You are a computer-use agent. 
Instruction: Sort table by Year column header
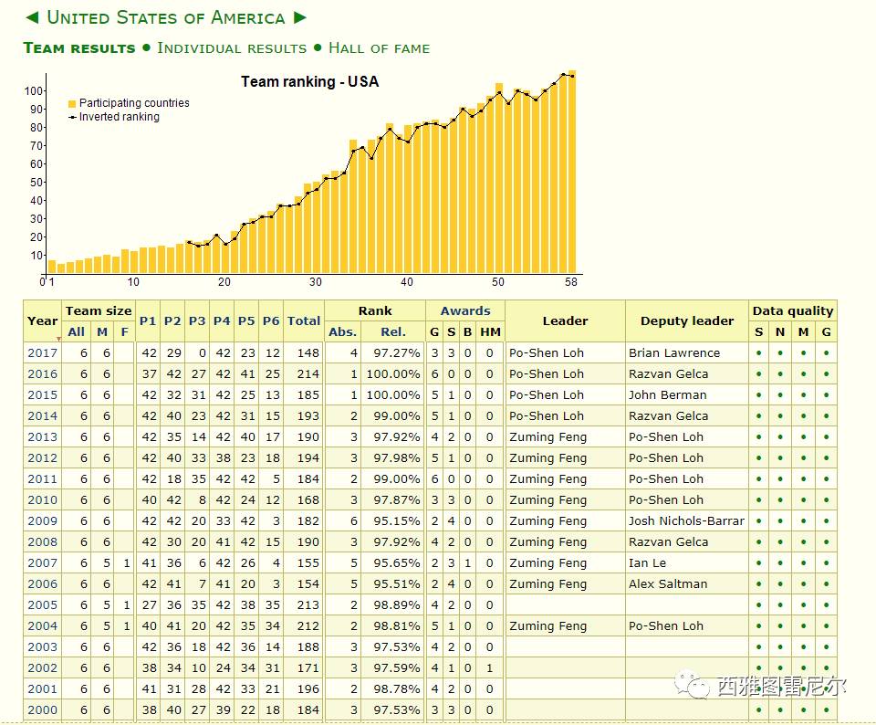(x=43, y=320)
